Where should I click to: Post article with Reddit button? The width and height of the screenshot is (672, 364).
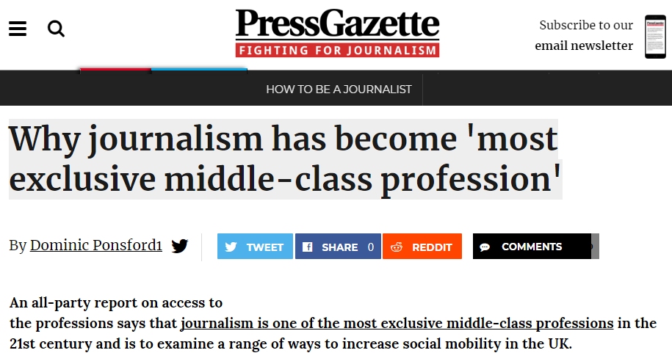pos(422,247)
